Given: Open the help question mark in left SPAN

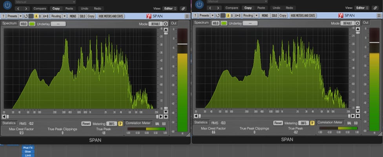Looking at the screenshot, I should click(x=4, y=16).
